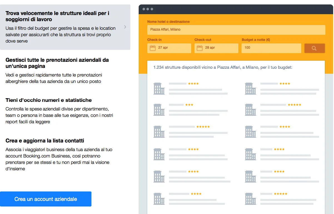Click 'Nome hotel o destinazione' label
Viewport: 334px width, 214px height.
168,21
